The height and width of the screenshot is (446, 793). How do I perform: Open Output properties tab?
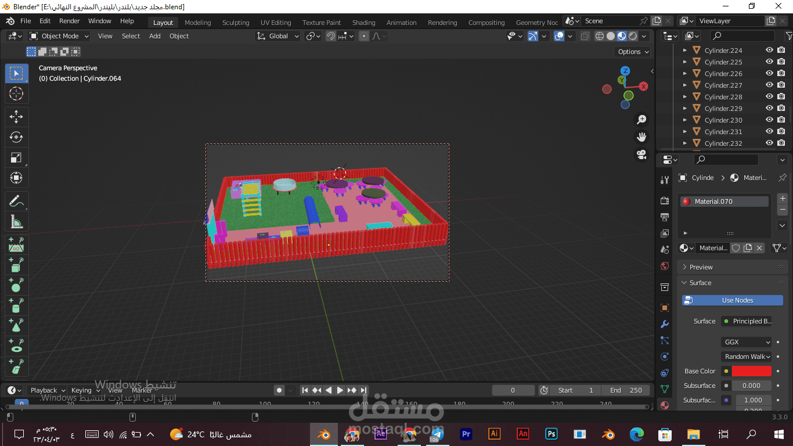[x=665, y=217]
